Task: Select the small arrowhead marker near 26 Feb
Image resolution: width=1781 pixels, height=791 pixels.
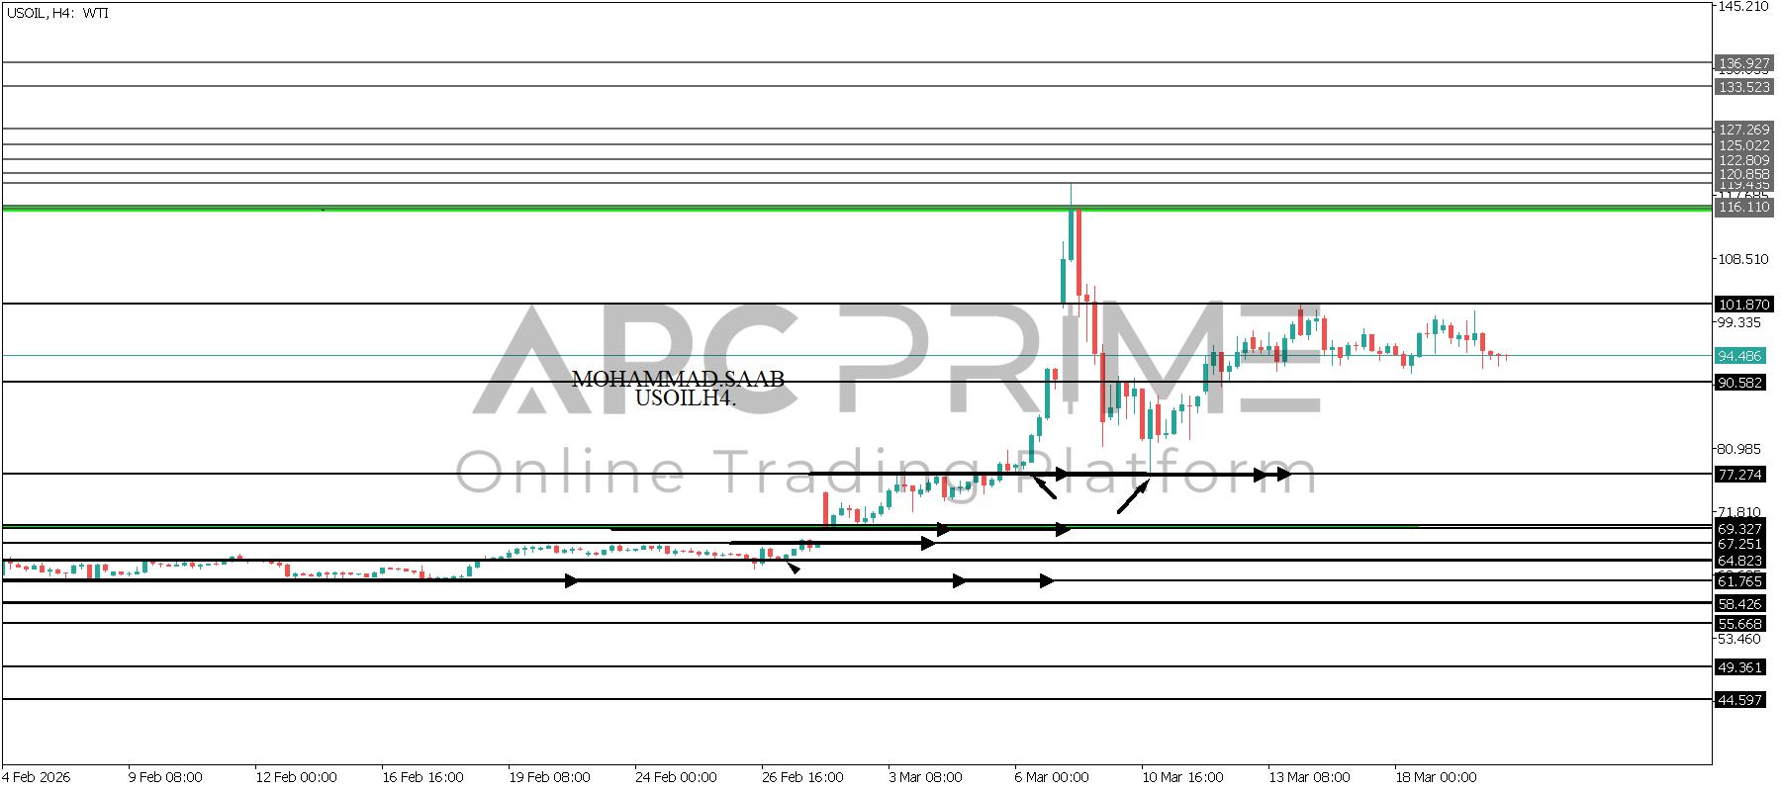Action: point(793,568)
